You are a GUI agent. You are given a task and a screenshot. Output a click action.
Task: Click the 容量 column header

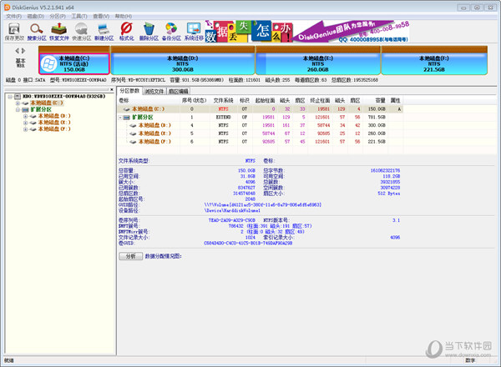(380, 101)
